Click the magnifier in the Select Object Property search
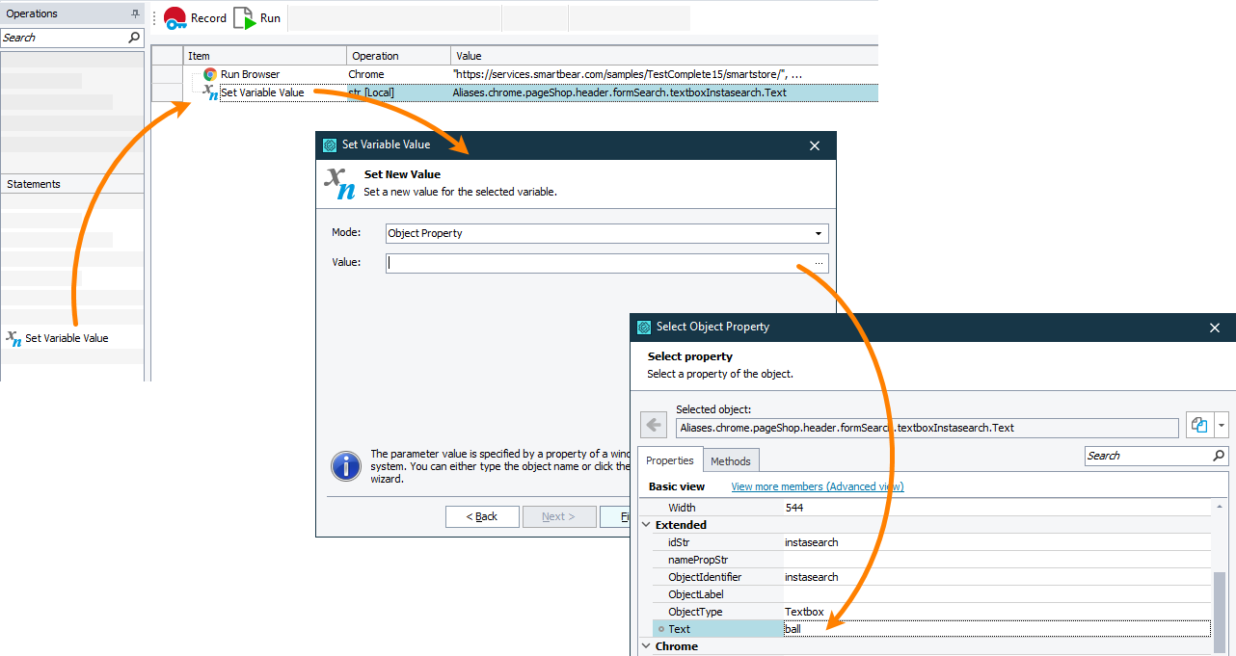The height and width of the screenshot is (656, 1236). click(1219, 456)
